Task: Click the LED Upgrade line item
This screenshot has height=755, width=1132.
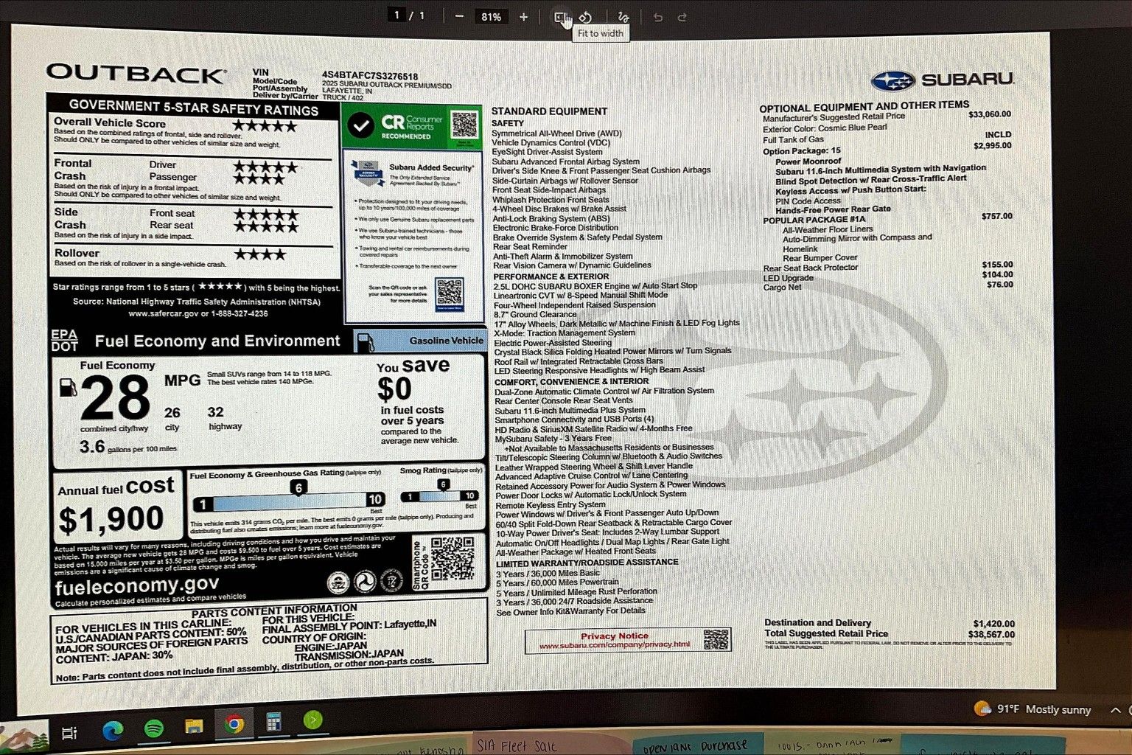Action: tap(888, 276)
